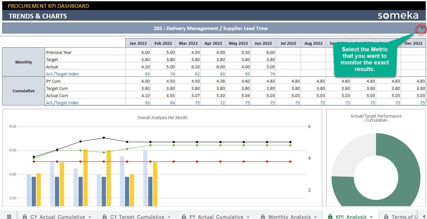Click the green lock icon on KPI Analysis tab

(x=330, y=216)
